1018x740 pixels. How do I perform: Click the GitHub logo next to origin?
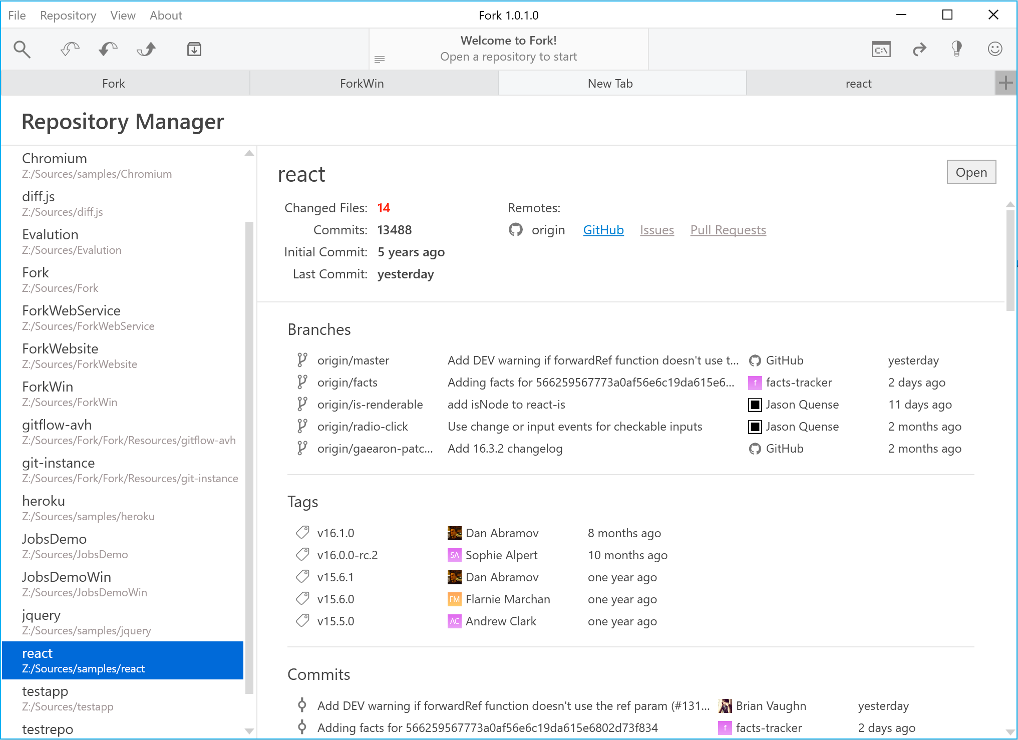click(516, 230)
